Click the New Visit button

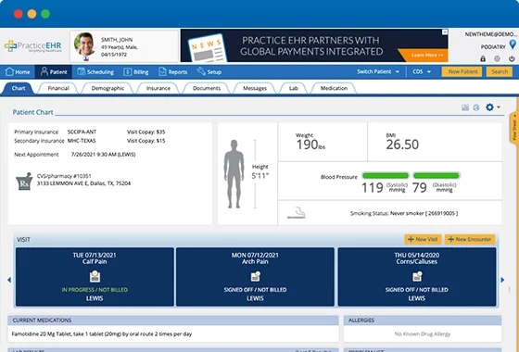click(423, 239)
